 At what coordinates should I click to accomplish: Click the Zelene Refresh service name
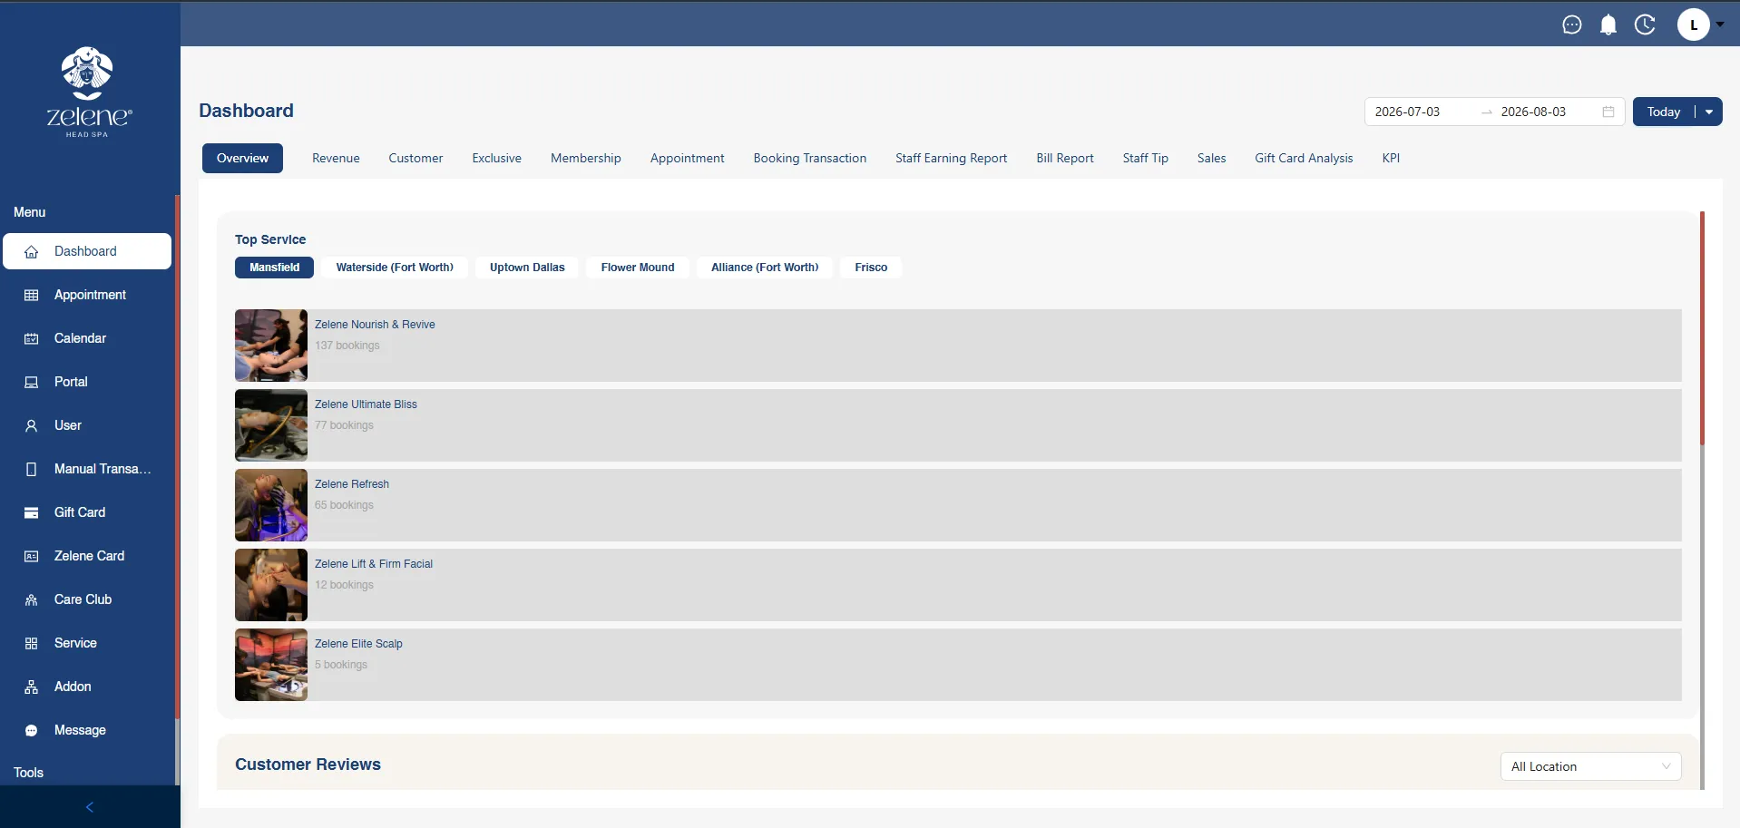click(352, 484)
